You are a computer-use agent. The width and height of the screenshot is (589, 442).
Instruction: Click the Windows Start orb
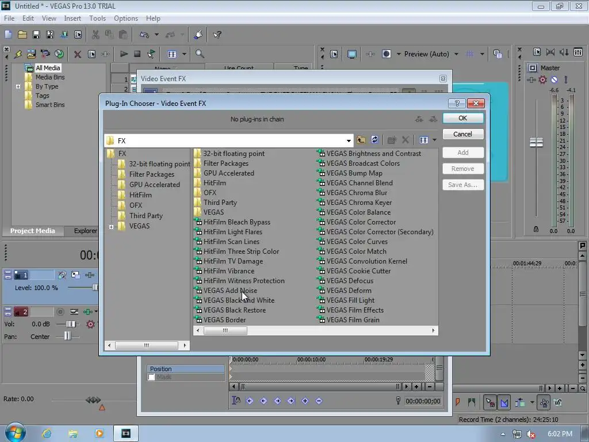click(16, 433)
